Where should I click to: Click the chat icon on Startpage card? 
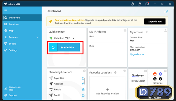146,71
